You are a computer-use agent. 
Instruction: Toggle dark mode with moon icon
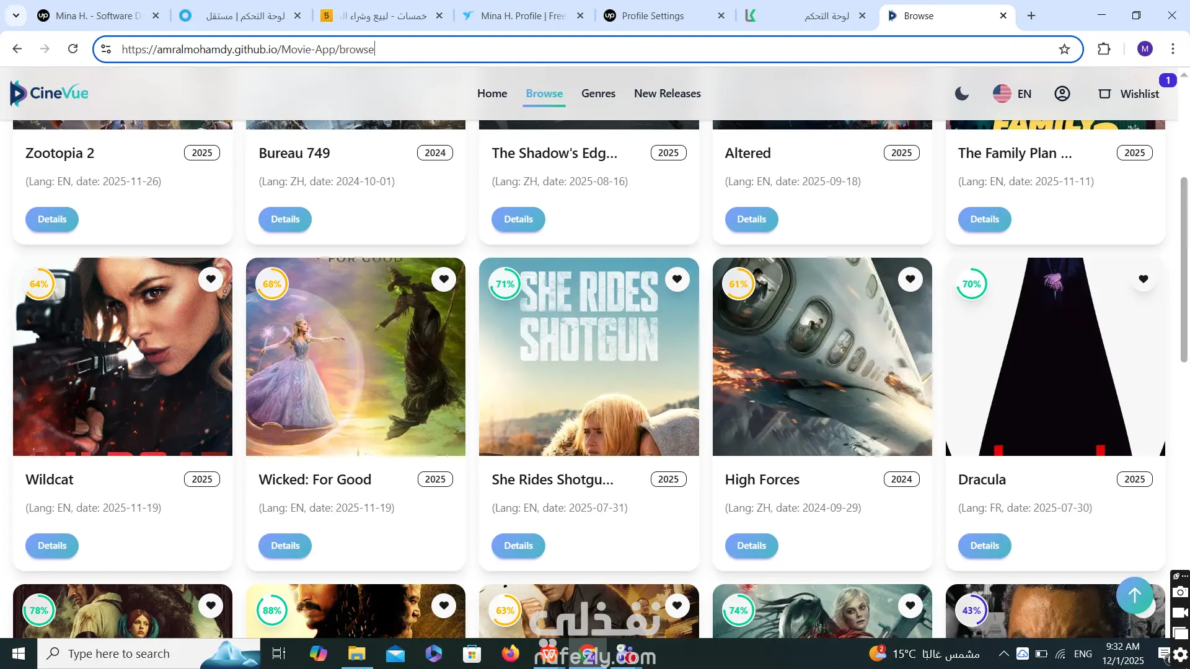(961, 94)
